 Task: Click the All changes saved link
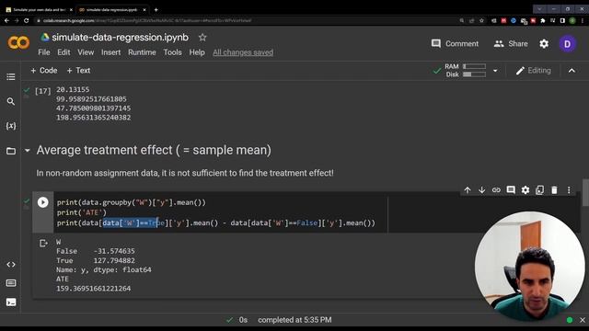tap(243, 52)
